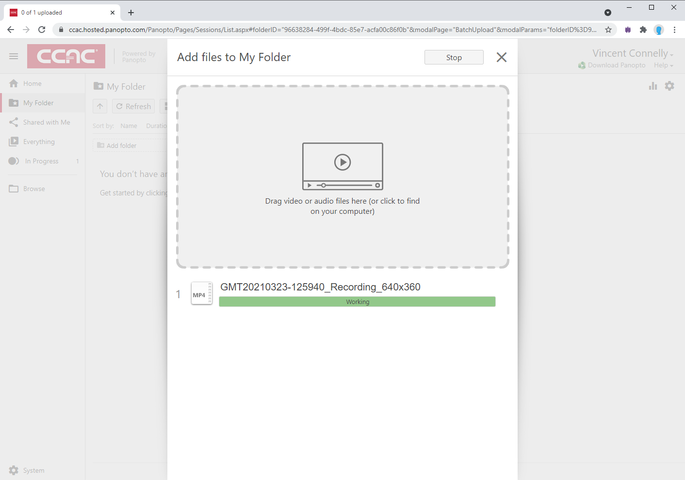
Task: Open Chrome three-dot menu
Action: 674,30
